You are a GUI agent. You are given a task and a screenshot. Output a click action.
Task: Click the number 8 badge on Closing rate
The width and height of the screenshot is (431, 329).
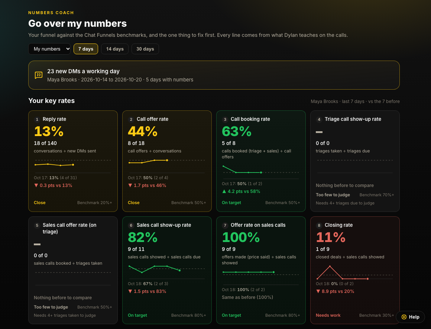[x=319, y=225]
